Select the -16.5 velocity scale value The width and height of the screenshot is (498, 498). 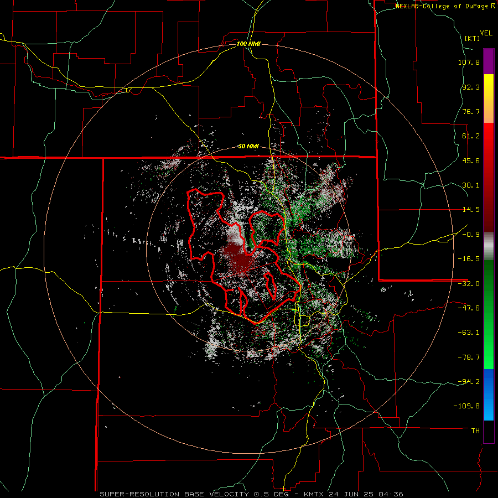(x=469, y=259)
